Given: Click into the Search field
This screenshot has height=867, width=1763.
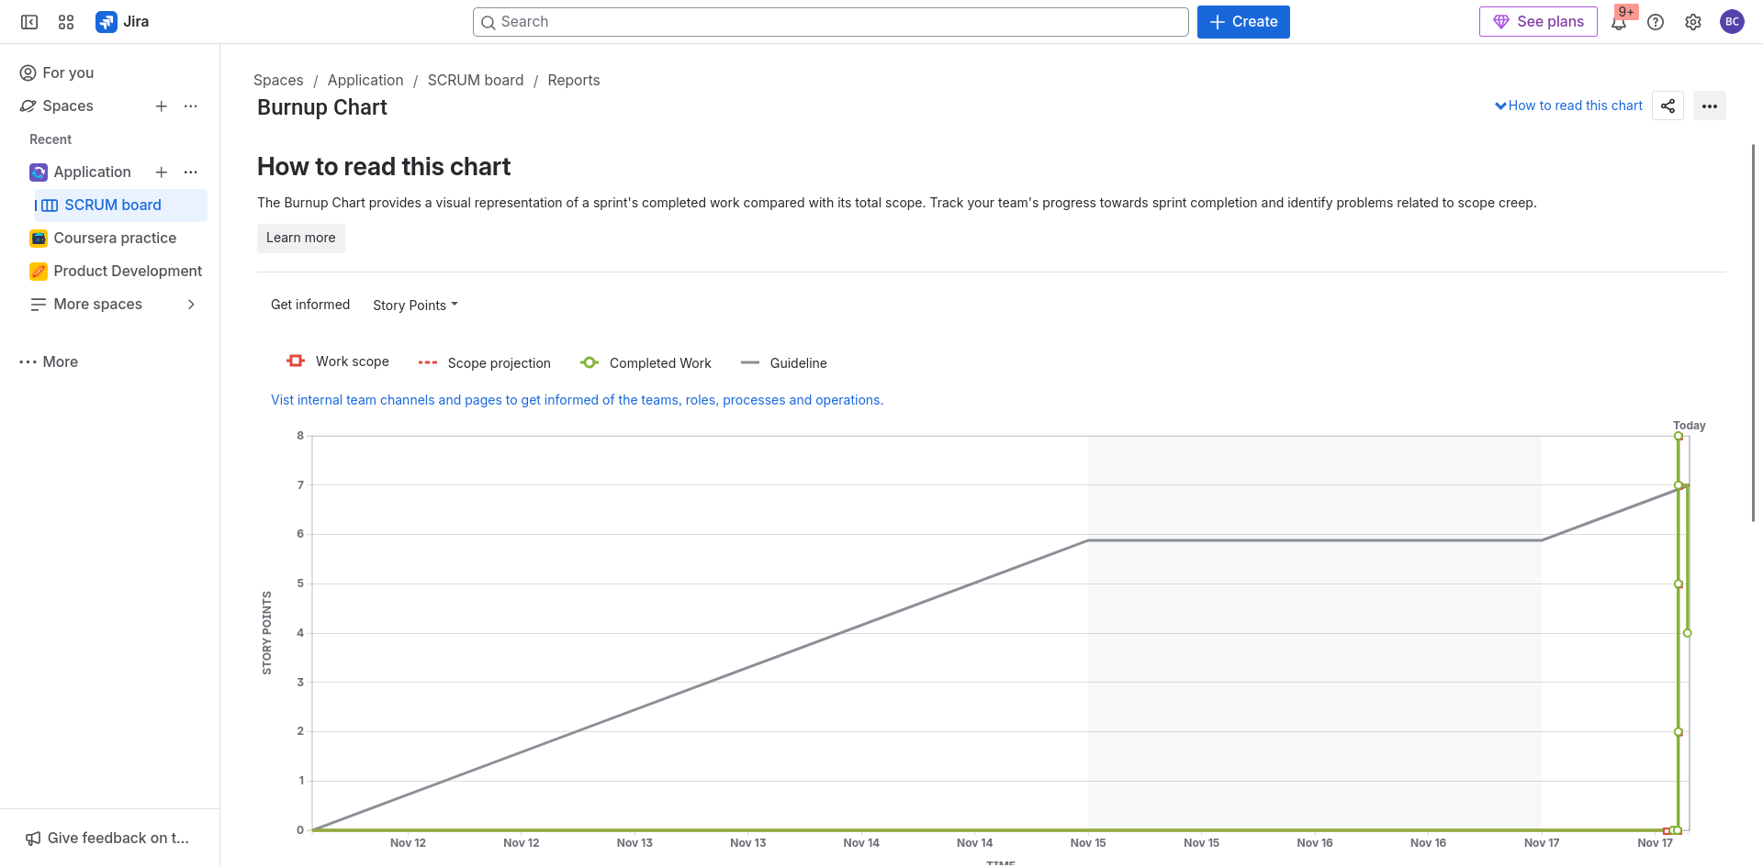Looking at the screenshot, I should [x=830, y=22].
